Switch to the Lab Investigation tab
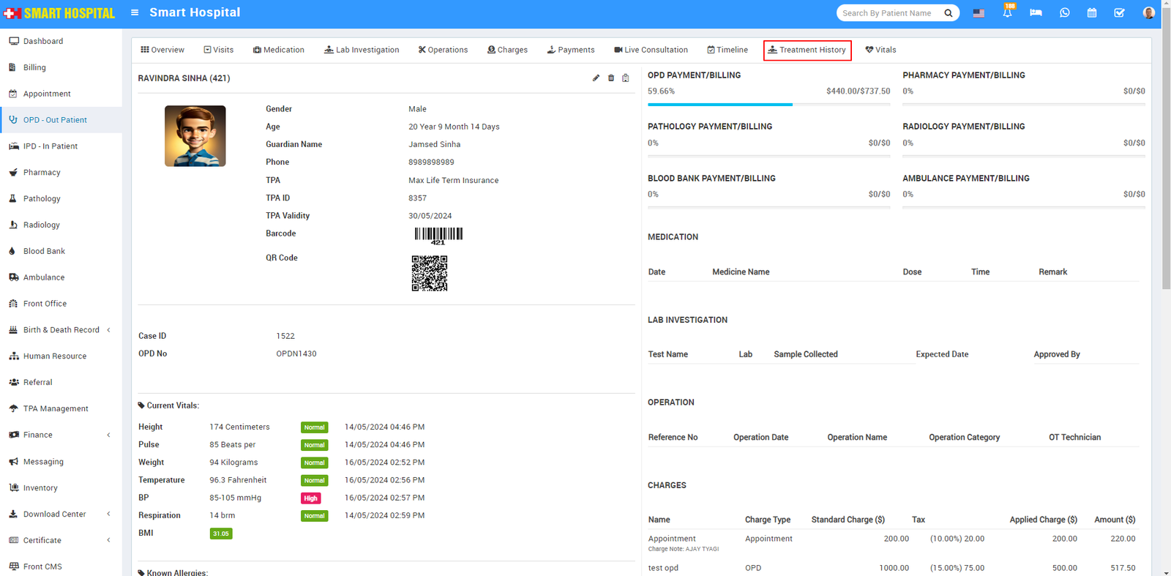Image resolution: width=1171 pixels, height=576 pixels. click(362, 50)
